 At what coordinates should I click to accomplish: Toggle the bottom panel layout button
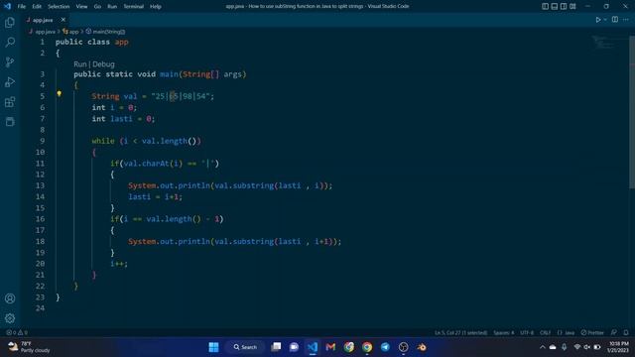coord(554,6)
